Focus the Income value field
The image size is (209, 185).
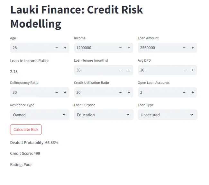[95, 48]
